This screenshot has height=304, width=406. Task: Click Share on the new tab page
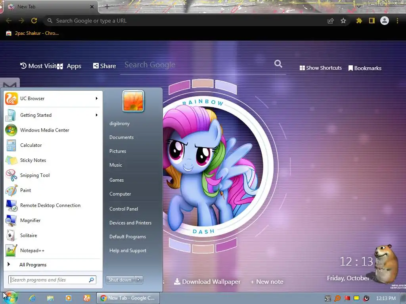(105, 66)
